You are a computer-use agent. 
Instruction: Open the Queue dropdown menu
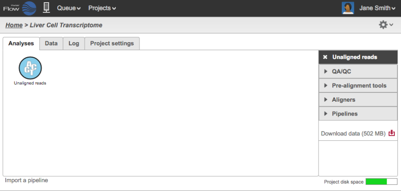pos(69,8)
